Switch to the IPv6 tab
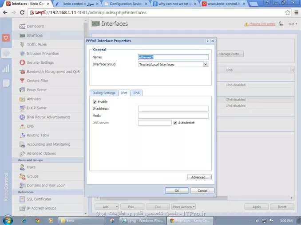The height and width of the screenshot is (225, 301). click(x=136, y=93)
